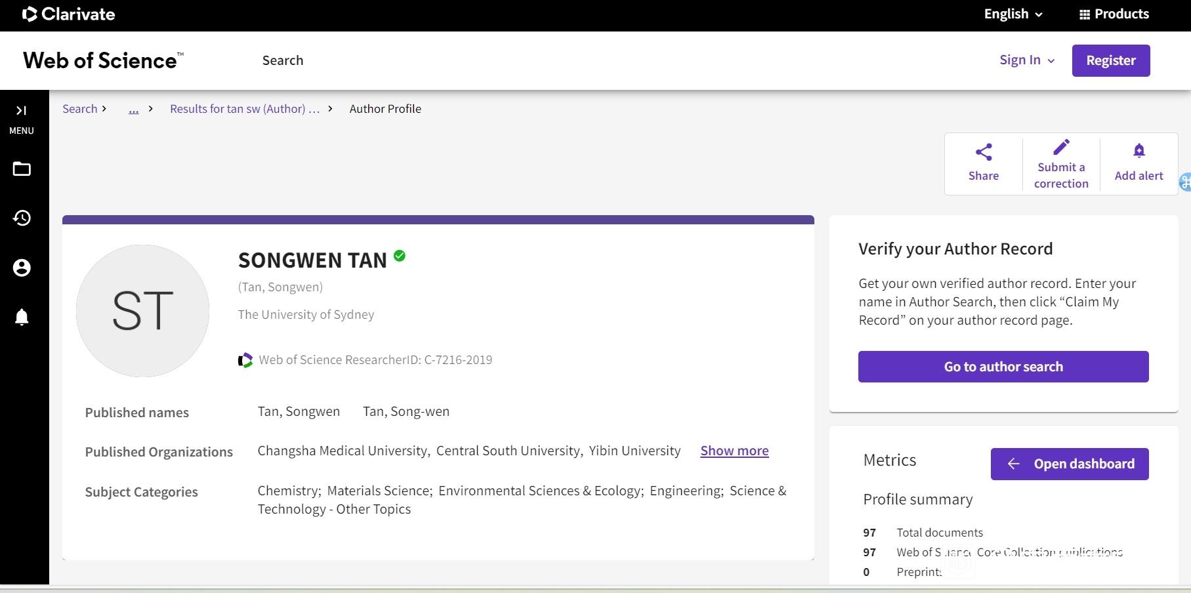
Task: Click published name Tan, Songwen
Action: tap(299, 411)
